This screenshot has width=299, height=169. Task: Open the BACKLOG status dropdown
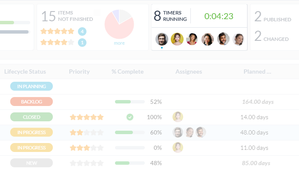(x=32, y=102)
